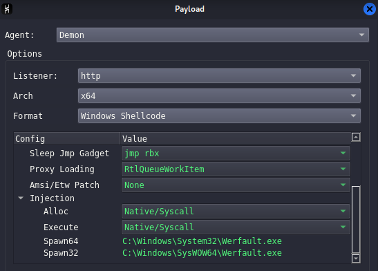Click the Havoc app icon in title bar
Image resolution: width=378 pixels, height=271 pixels.
coord(7,9)
